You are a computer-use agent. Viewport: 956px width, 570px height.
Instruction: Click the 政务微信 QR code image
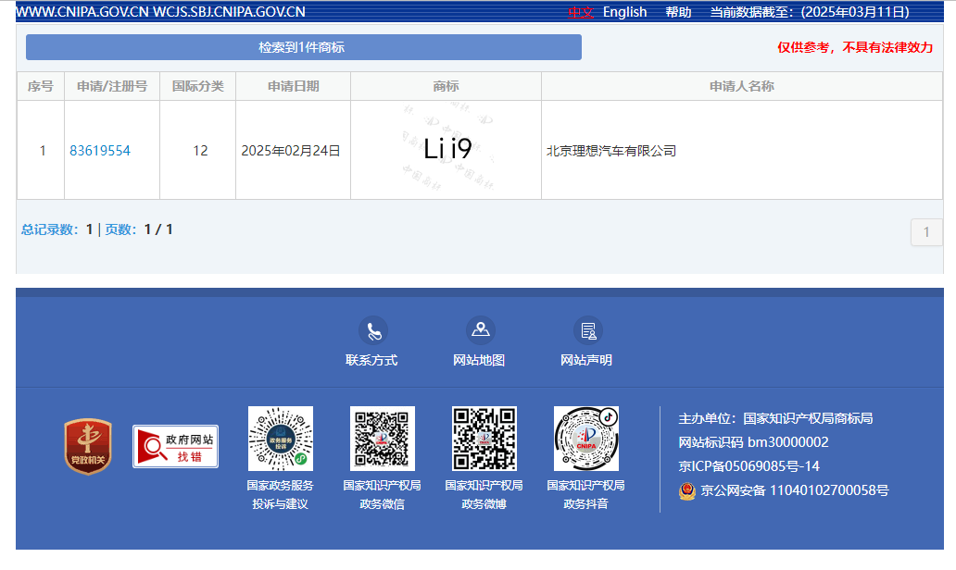pyautogui.click(x=383, y=439)
